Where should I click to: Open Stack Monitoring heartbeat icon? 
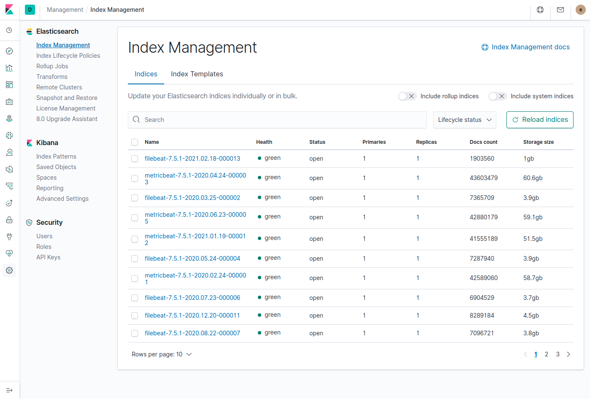9,253
